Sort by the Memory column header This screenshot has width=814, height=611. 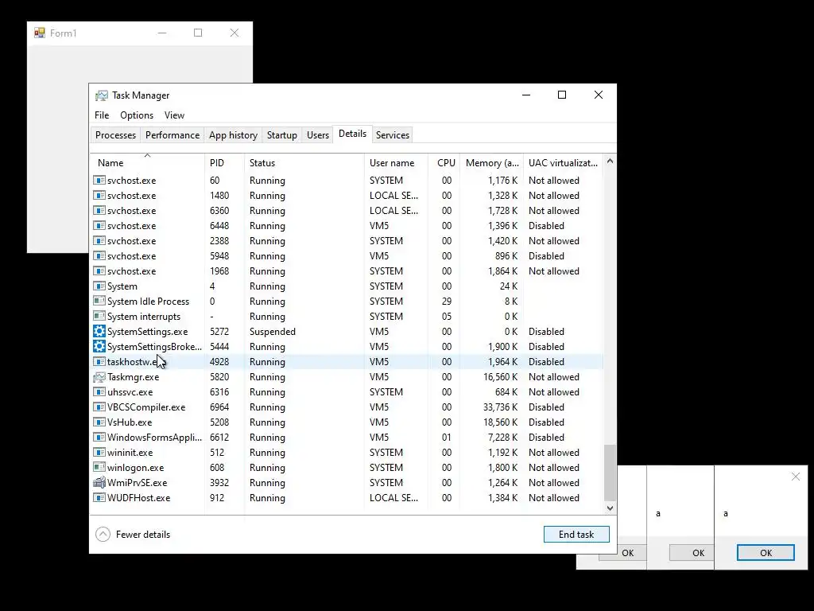pos(491,162)
